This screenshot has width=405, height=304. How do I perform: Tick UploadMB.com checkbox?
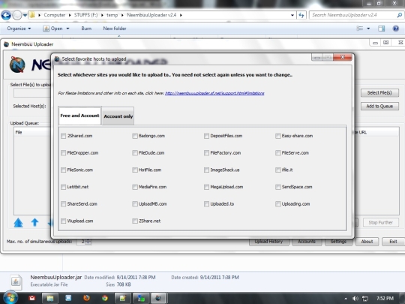[135, 204]
